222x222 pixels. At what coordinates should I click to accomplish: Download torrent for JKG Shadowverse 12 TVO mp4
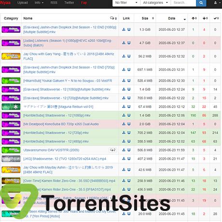click(124, 159)
